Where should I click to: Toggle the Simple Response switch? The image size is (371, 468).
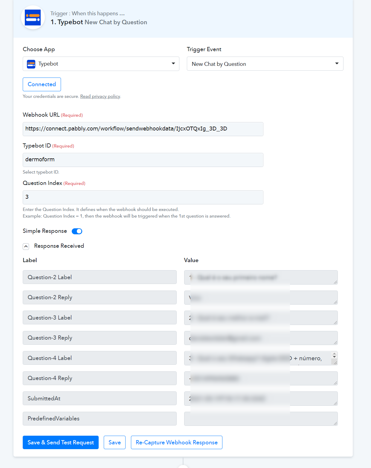77,231
